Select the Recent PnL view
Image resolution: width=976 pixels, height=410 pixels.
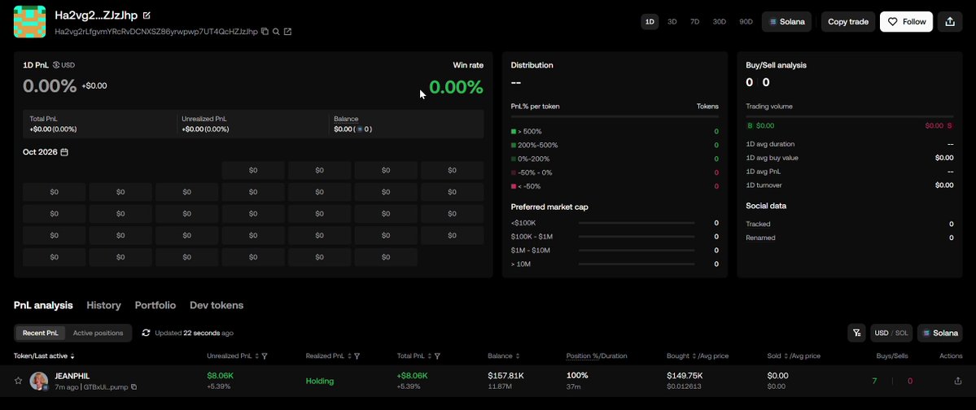click(x=41, y=333)
